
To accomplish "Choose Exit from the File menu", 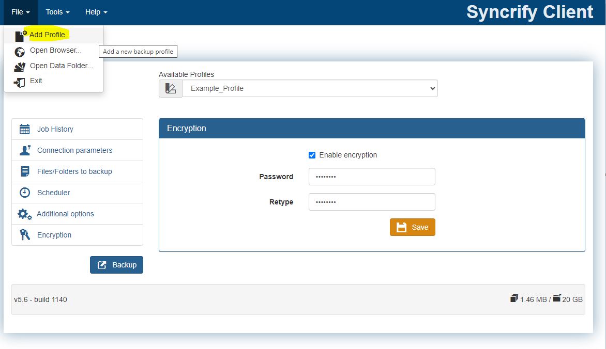I will 54,81.
